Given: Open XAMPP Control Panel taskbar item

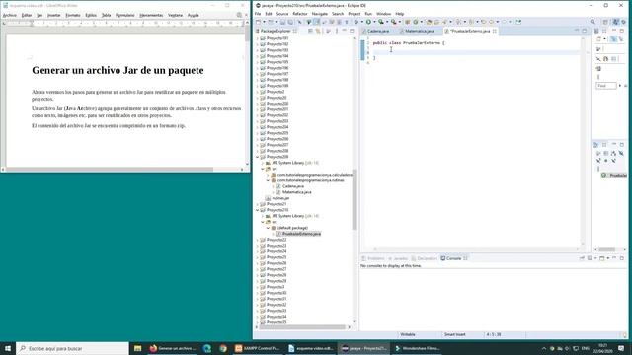Looking at the screenshot, I should [x=258, y=348].
